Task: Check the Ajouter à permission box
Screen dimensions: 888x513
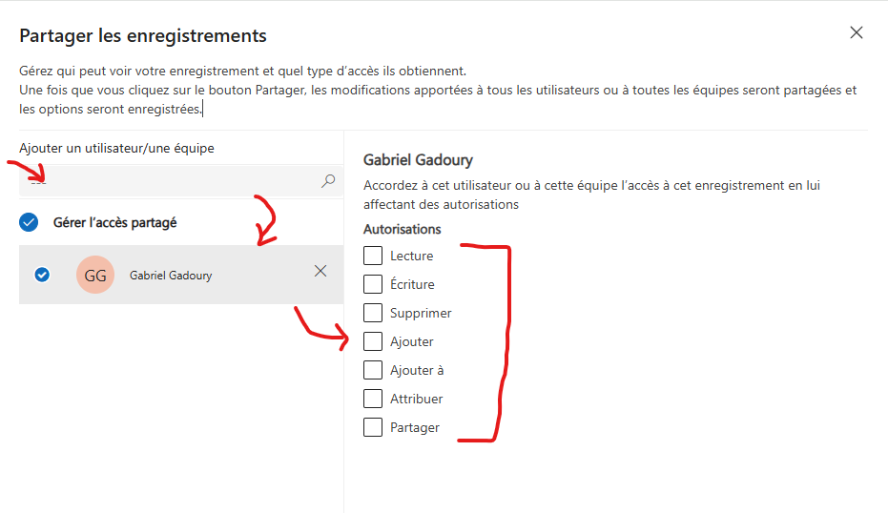Action: [373, 370]
